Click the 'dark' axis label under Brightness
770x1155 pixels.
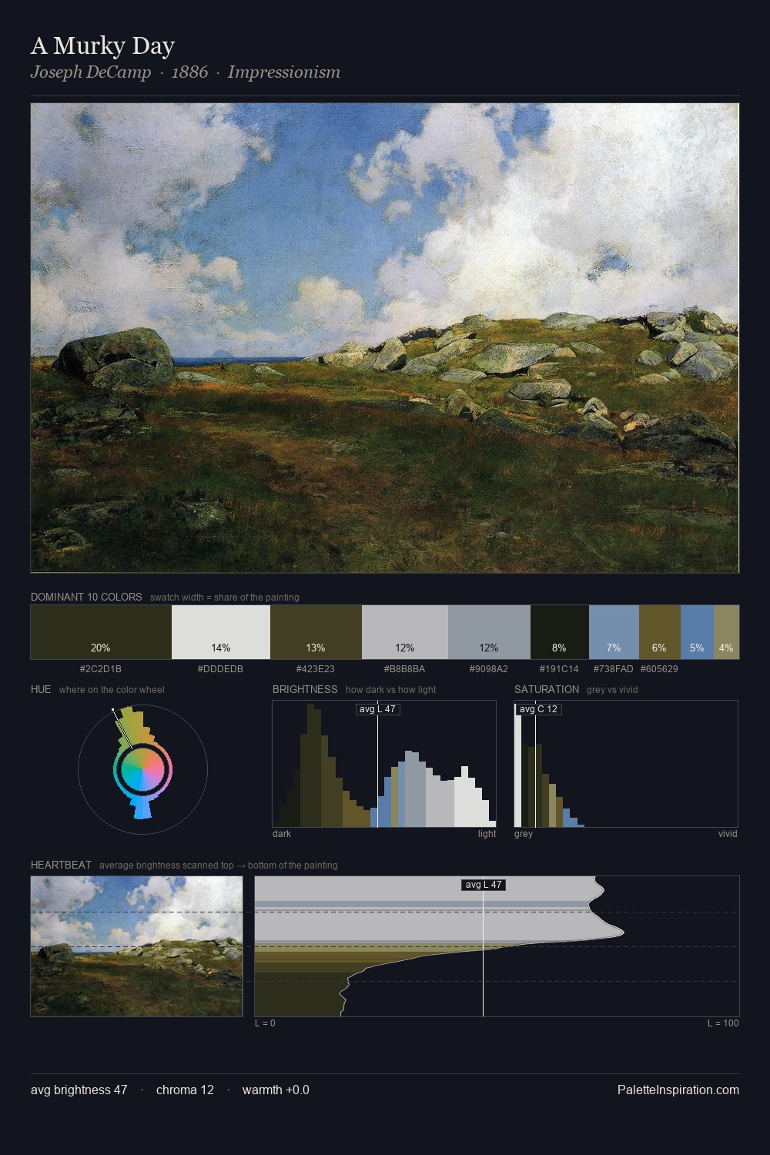pyautogui.click(x=282, y=834)
